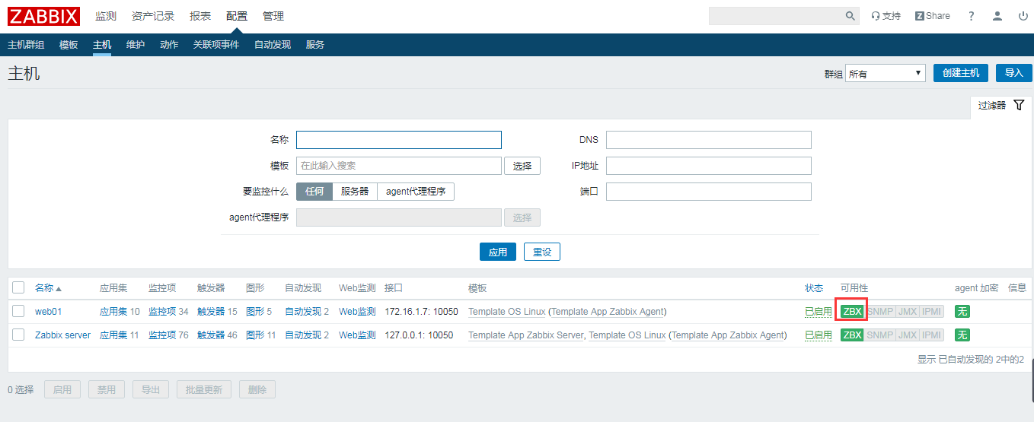This screenshot has width=1034, height=422.
Task: Click the 创建主机 button
Action: [961, 73]
